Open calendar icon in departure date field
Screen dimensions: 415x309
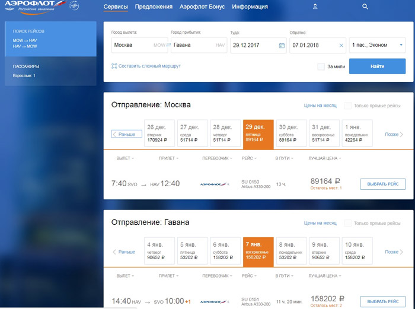282,46
